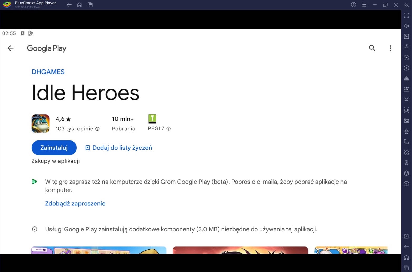This screenshot has width=412, height=272.
Task: Open BlueStacks settings gear
Action: [x=406, y=236]
